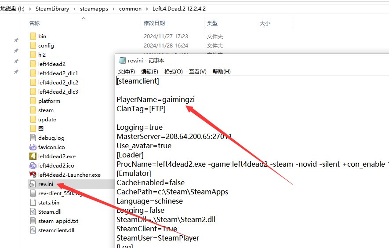Sort files by 名称 column header
Viewport: 389px width, 248px height.
point(34,23)
